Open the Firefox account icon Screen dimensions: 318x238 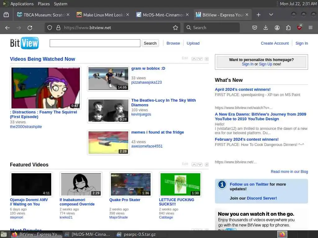[277, 28]
